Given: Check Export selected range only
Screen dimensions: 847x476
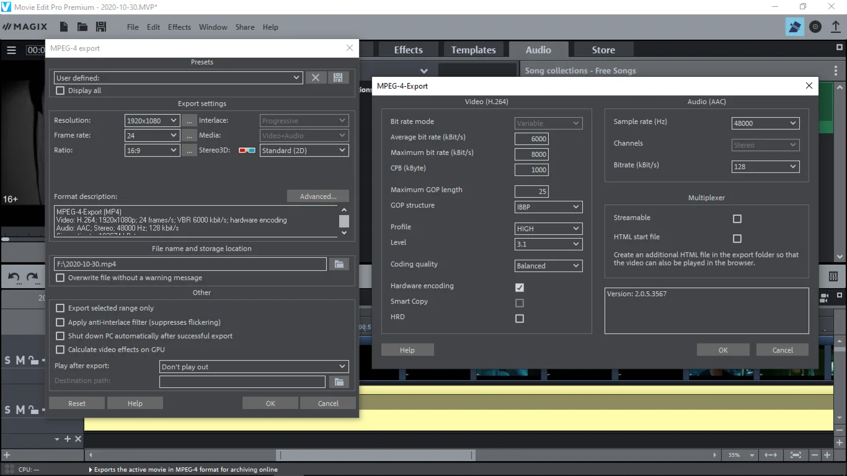Looking at the screenshot, I should pos(60,308).
